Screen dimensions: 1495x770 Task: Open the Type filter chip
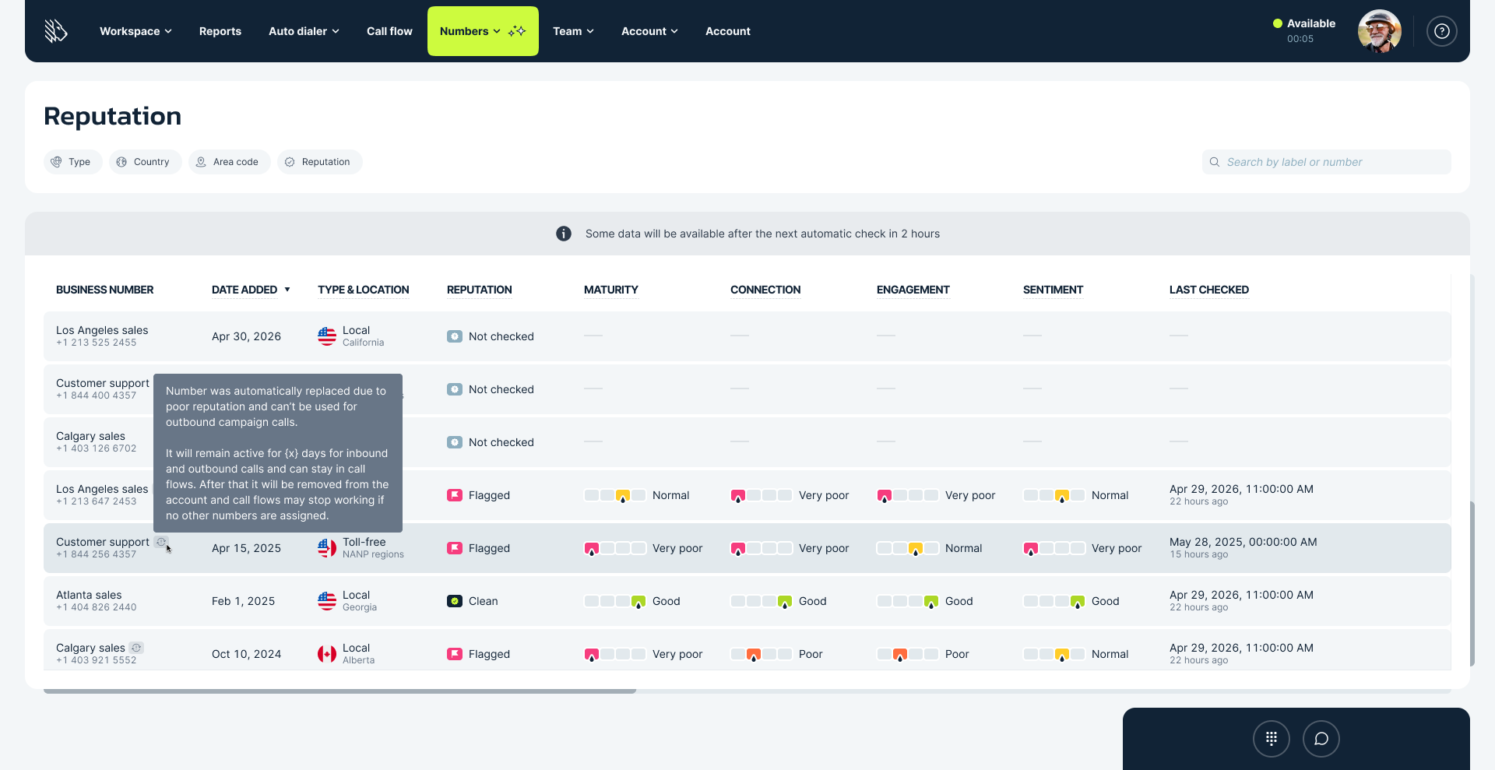click(73, 162)
